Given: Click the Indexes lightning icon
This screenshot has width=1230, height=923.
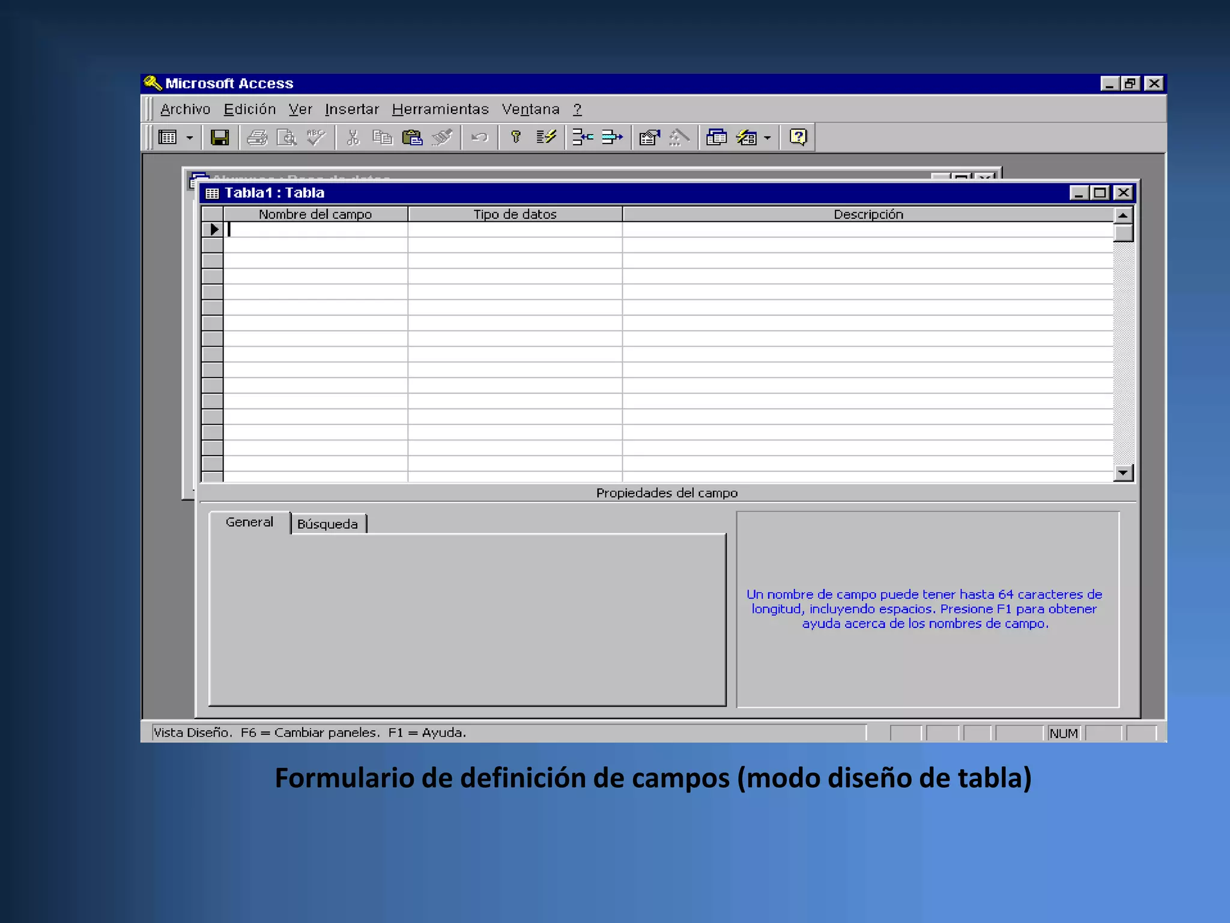Looking at the screenshot, I should [x=546, y=138].
